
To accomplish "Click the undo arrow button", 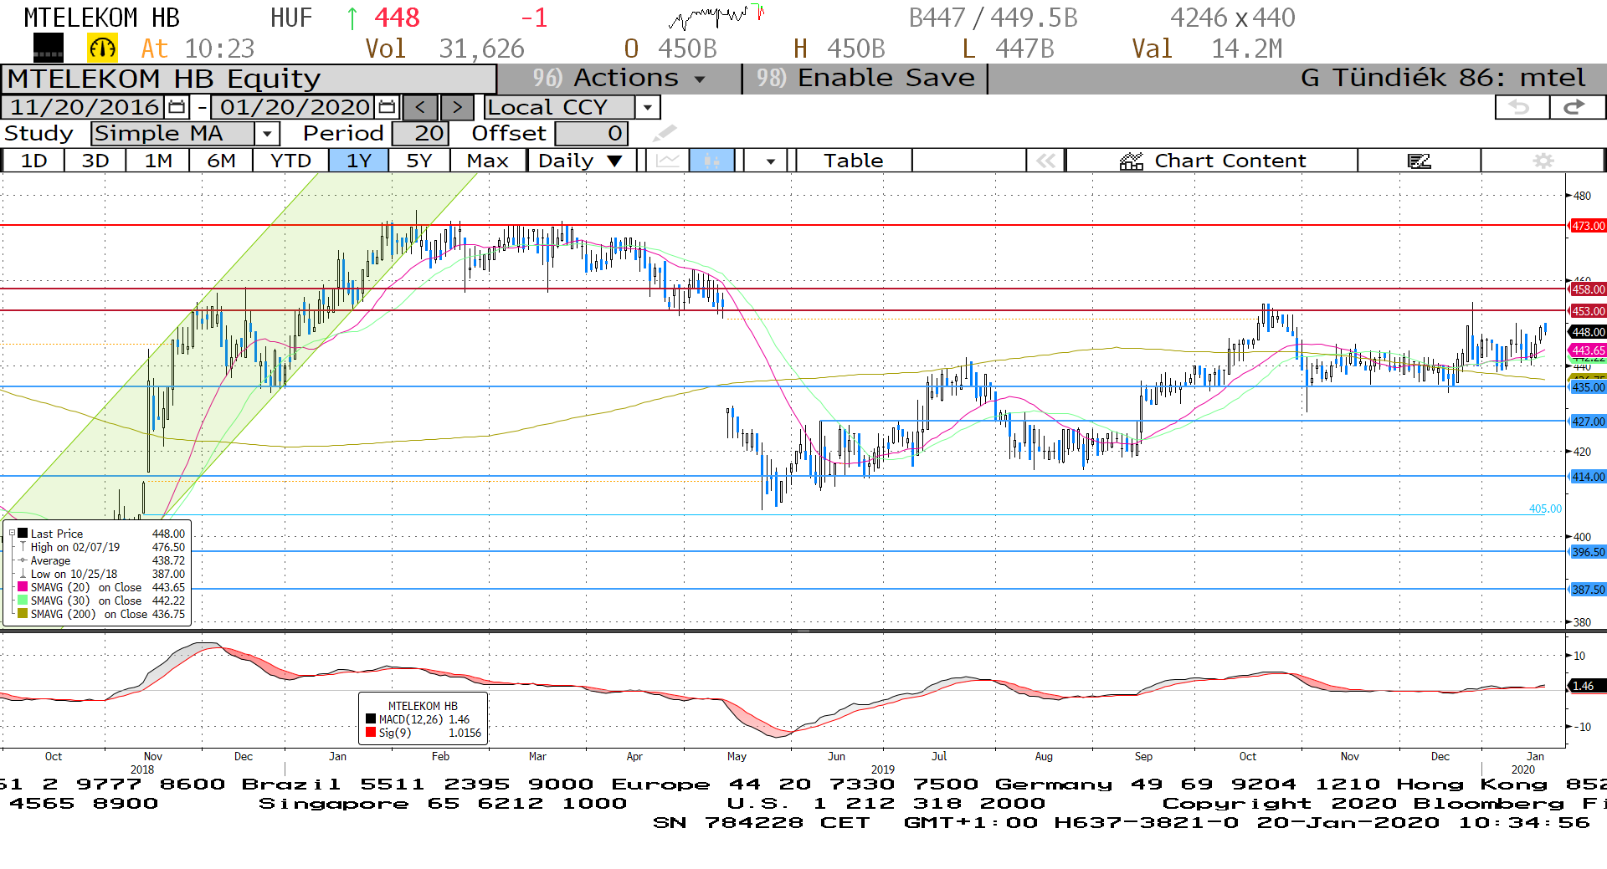I will [x=1522, y=107].
